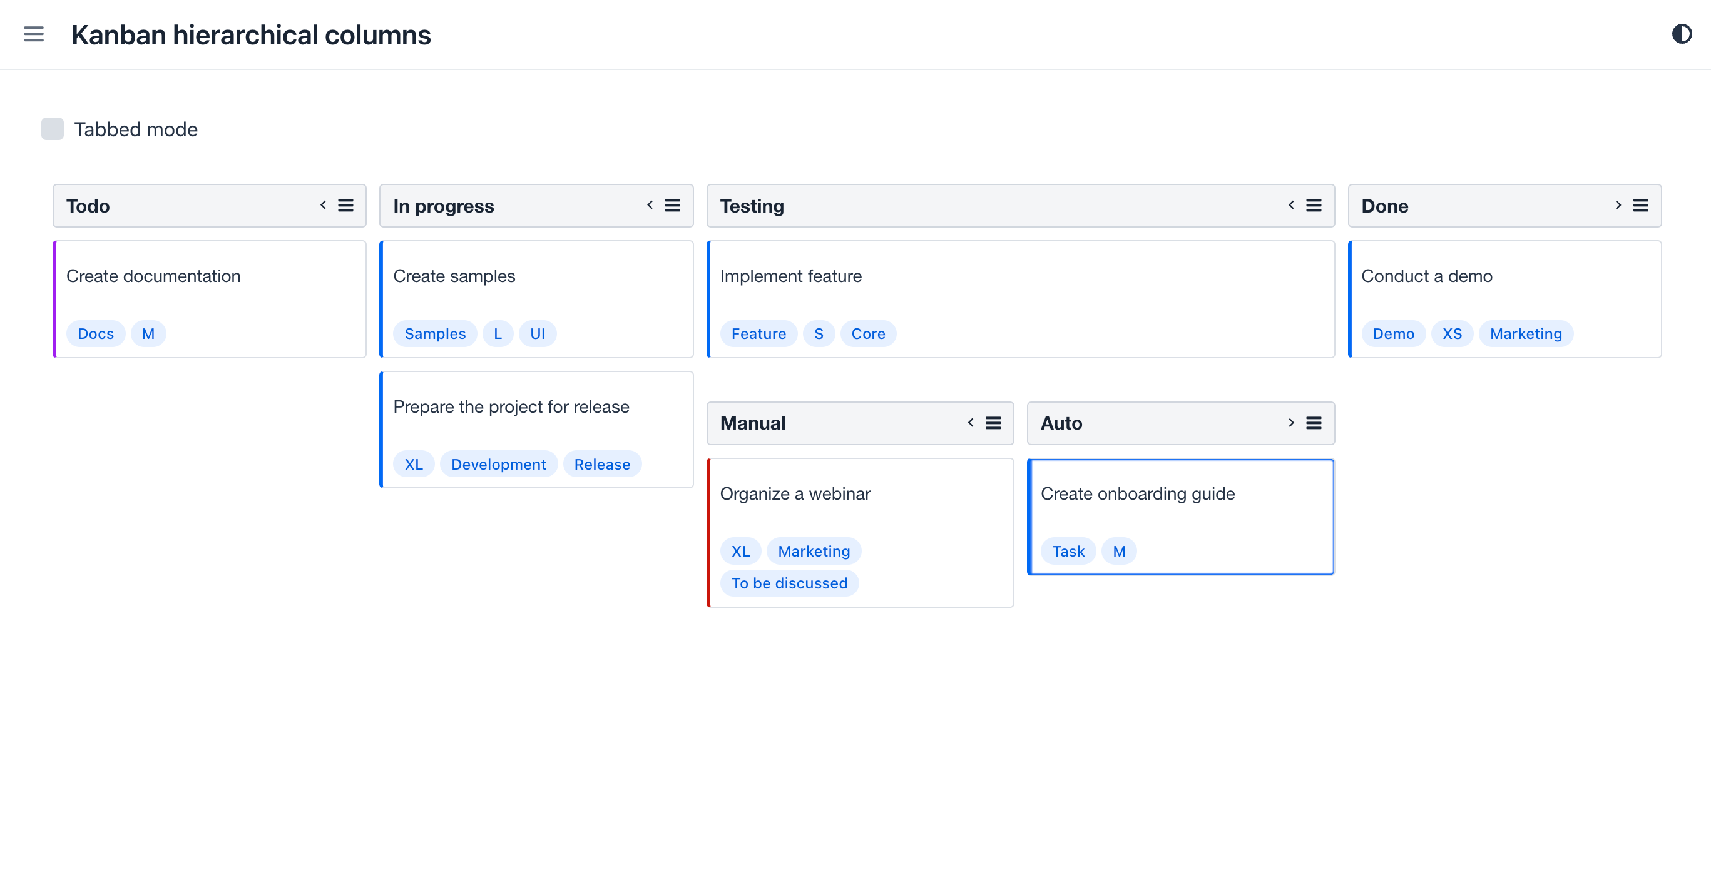Click the Done column chevron arrow
The image size is (1711, 883).
[x=1618, y=205]
